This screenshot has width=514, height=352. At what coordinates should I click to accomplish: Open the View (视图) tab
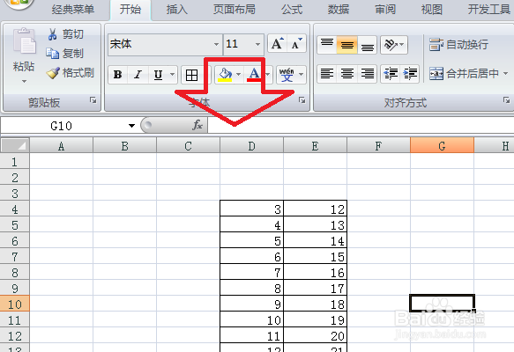pyautogui.click(x=432, y=9)
